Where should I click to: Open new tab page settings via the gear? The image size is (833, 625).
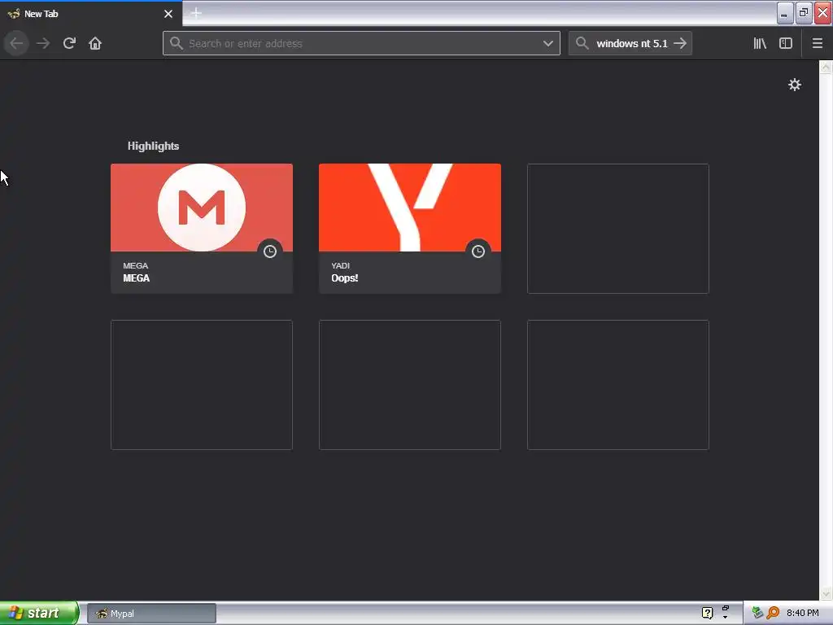tap(795, 85)
